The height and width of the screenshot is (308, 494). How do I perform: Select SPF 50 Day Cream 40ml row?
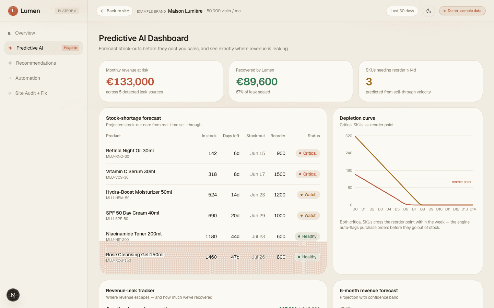click(x=213, y=216)
